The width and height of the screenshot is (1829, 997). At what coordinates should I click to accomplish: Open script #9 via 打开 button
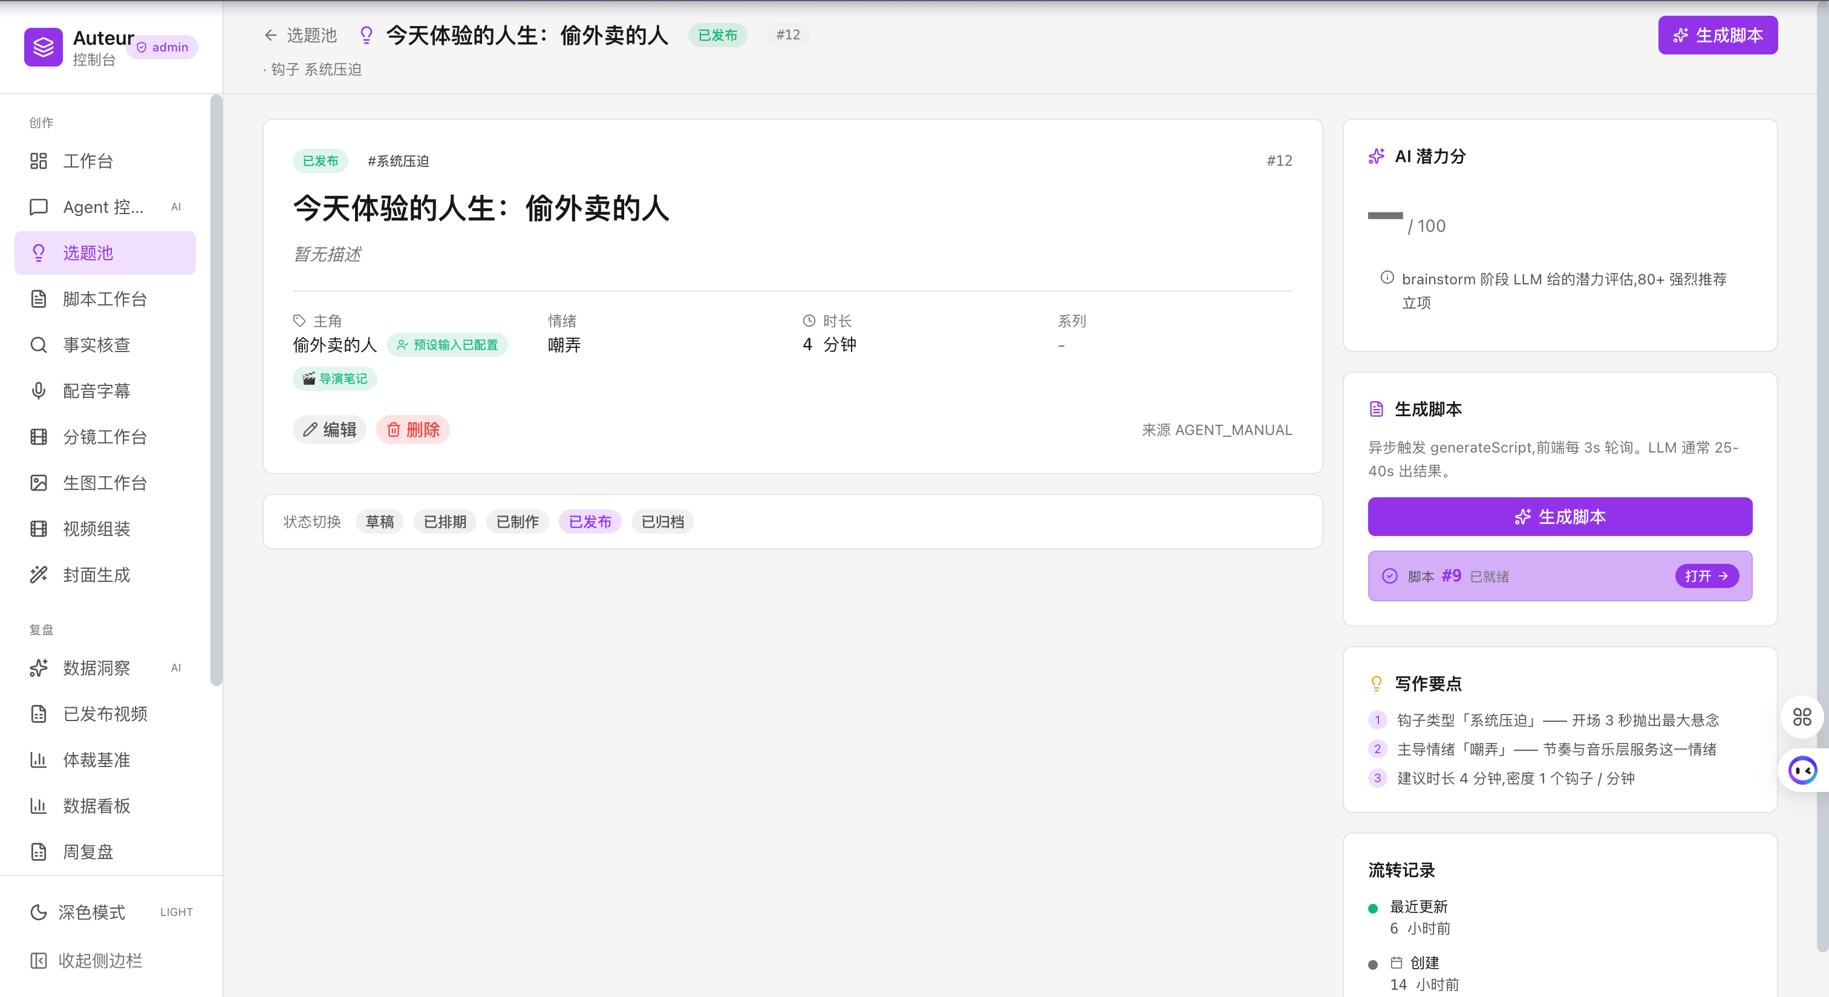[x=1707, y=576]
